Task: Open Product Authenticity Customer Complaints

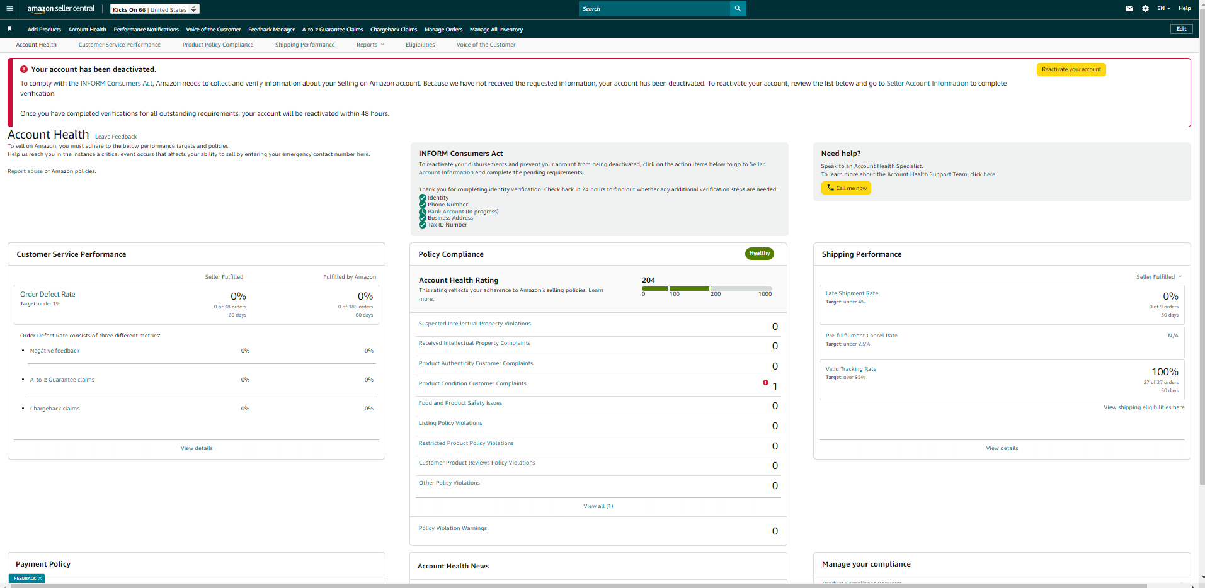Action: click(476, 363)
